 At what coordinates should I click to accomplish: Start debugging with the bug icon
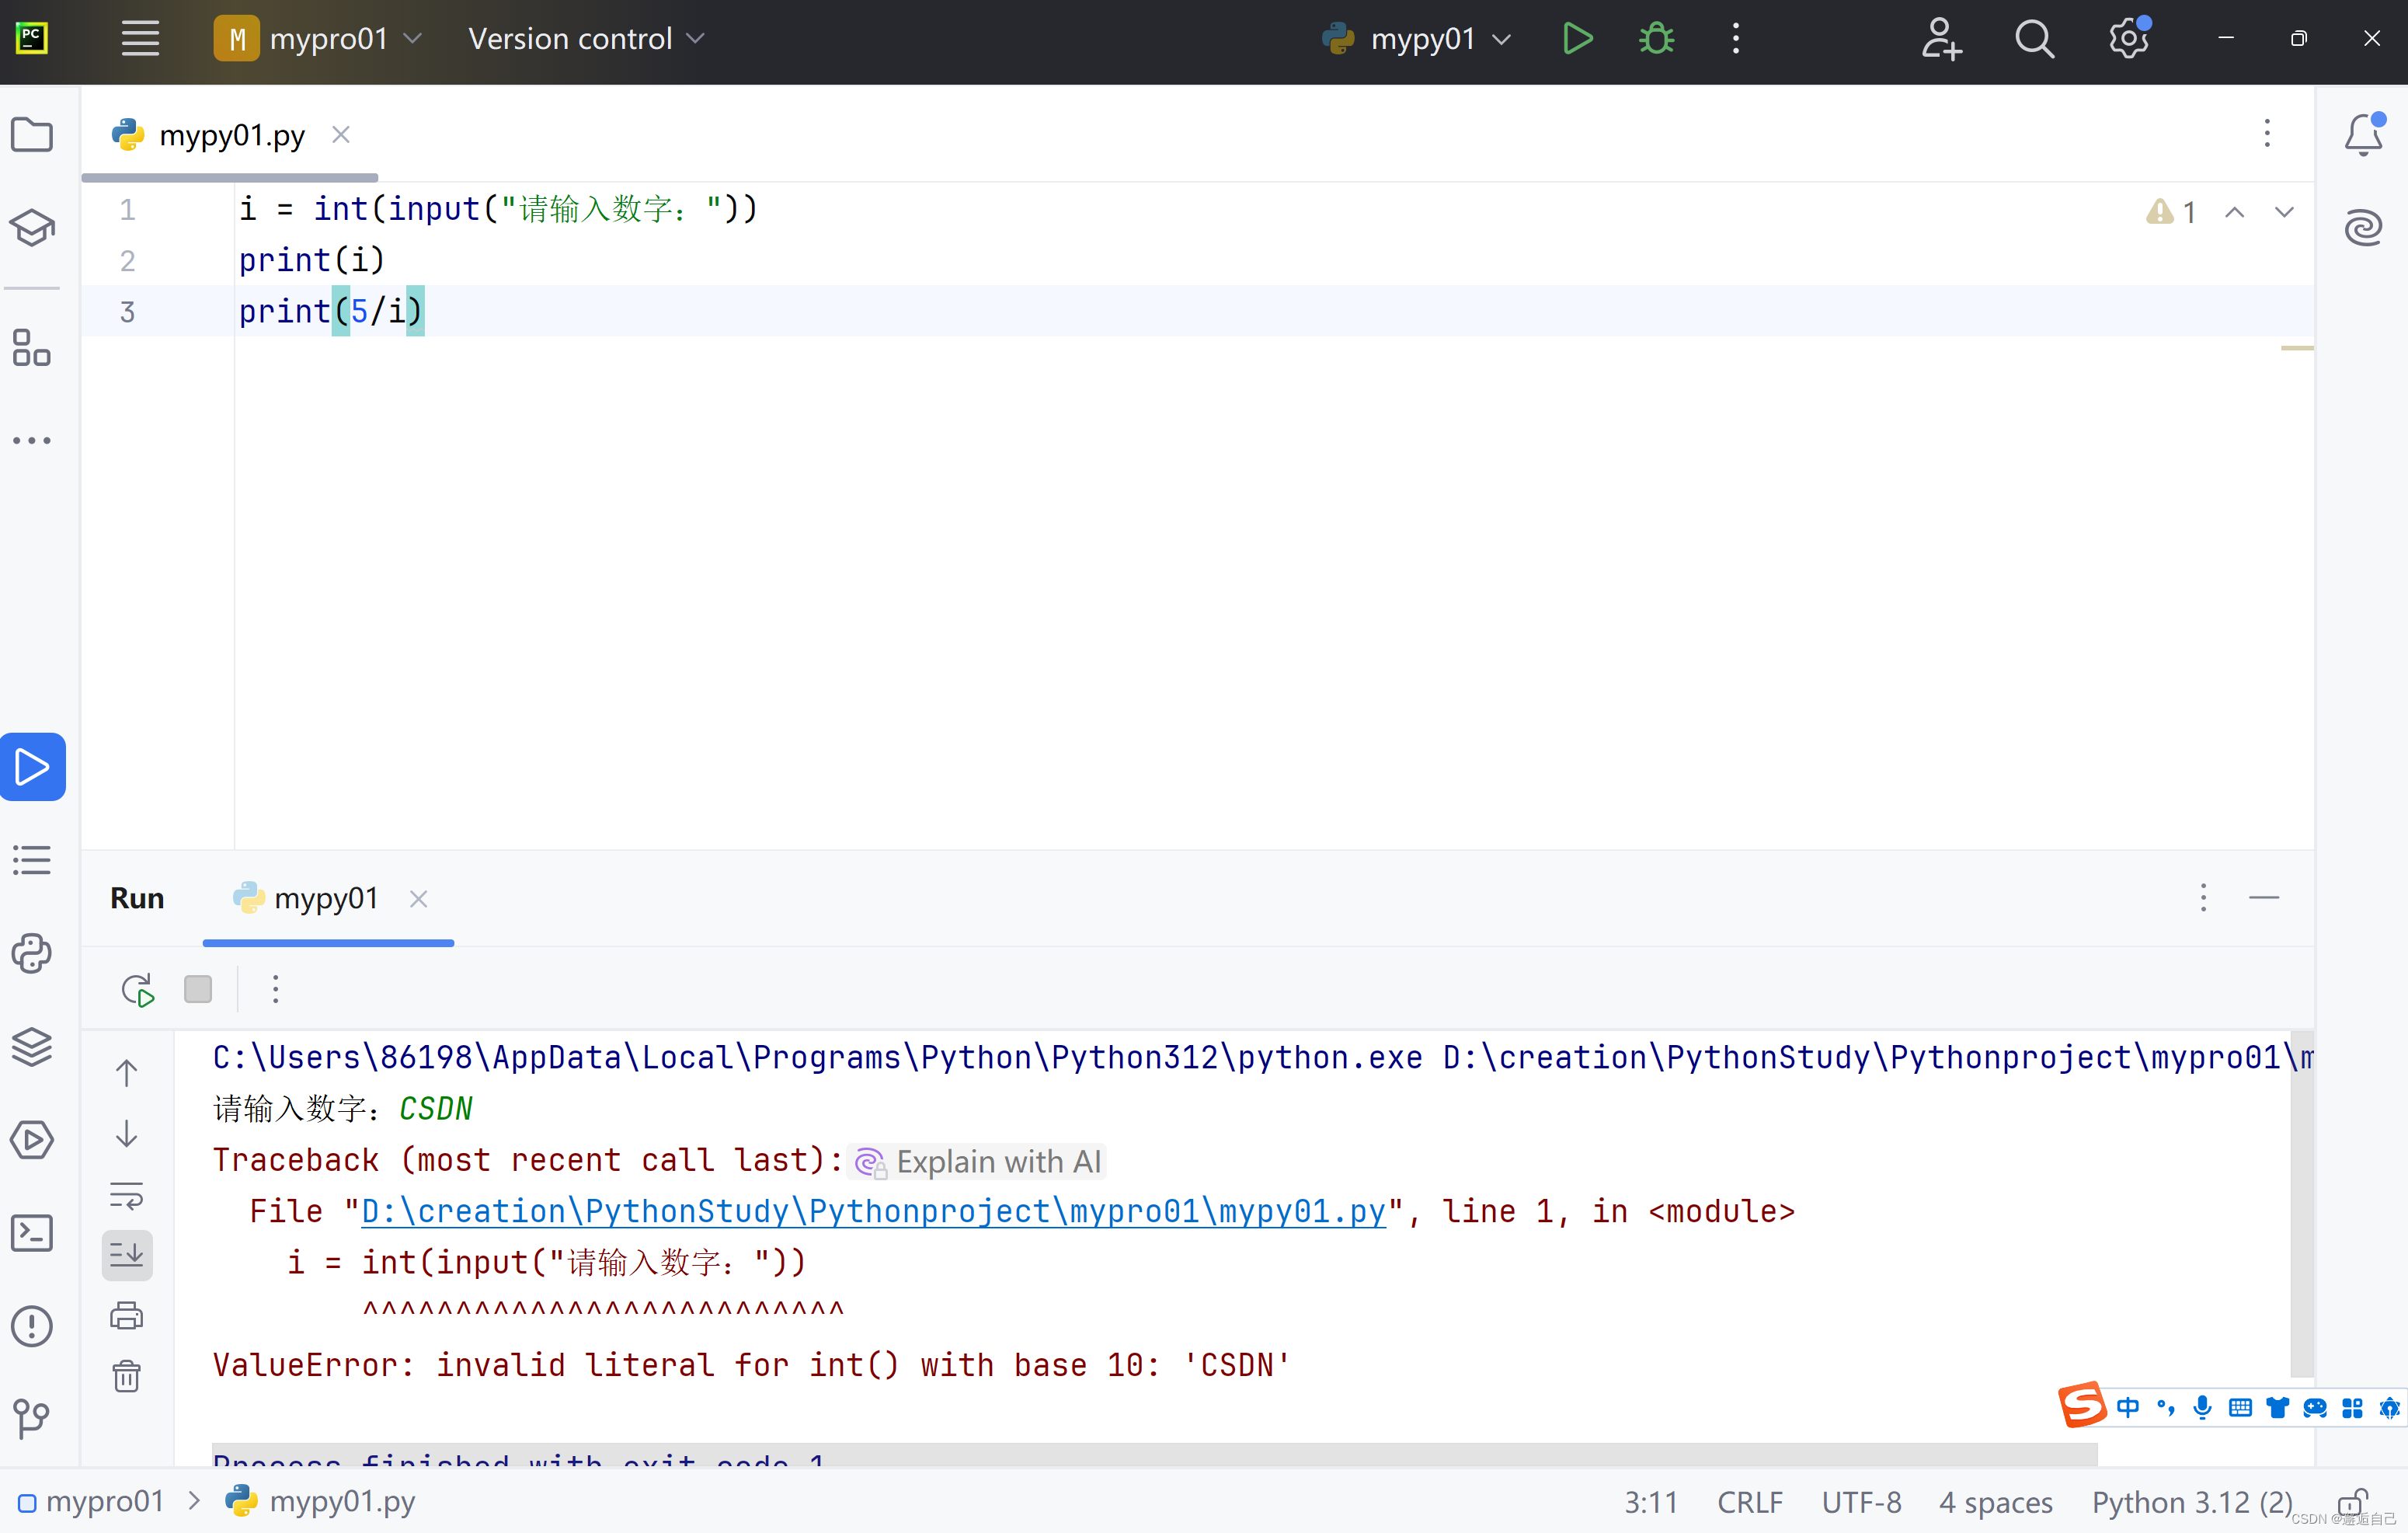1656,39
